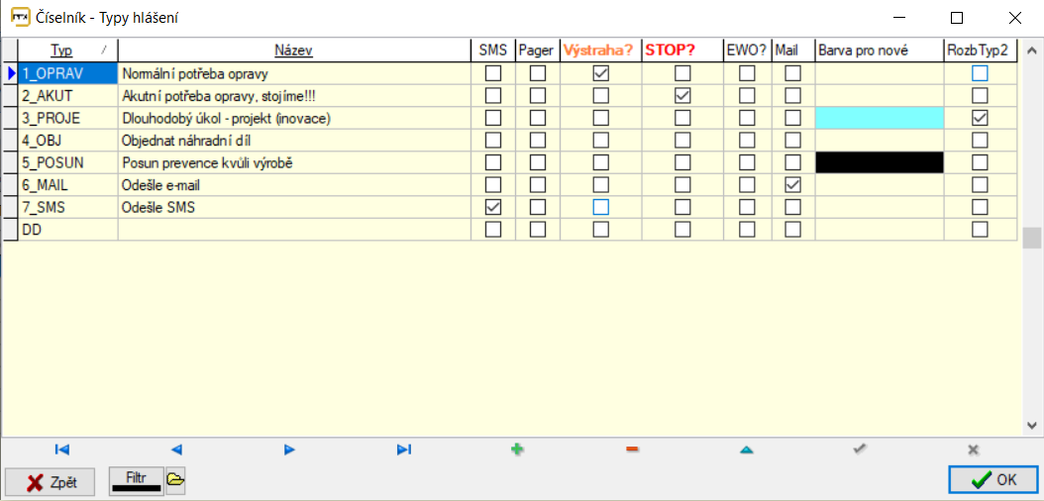Select the 1_OPRAV type cell

click(x=67, y=73)
